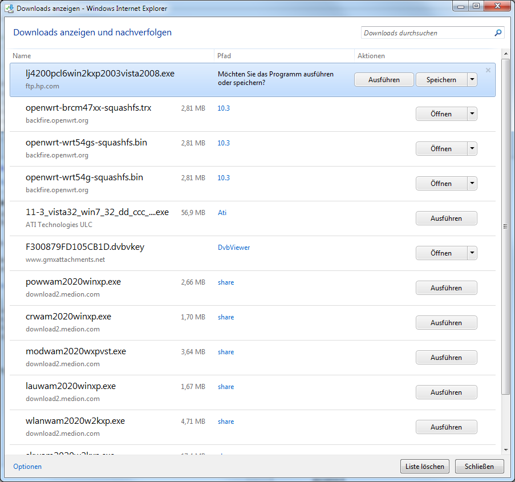
Task: Maximize the Downloads anzeigen window
Action: point(476,6)
